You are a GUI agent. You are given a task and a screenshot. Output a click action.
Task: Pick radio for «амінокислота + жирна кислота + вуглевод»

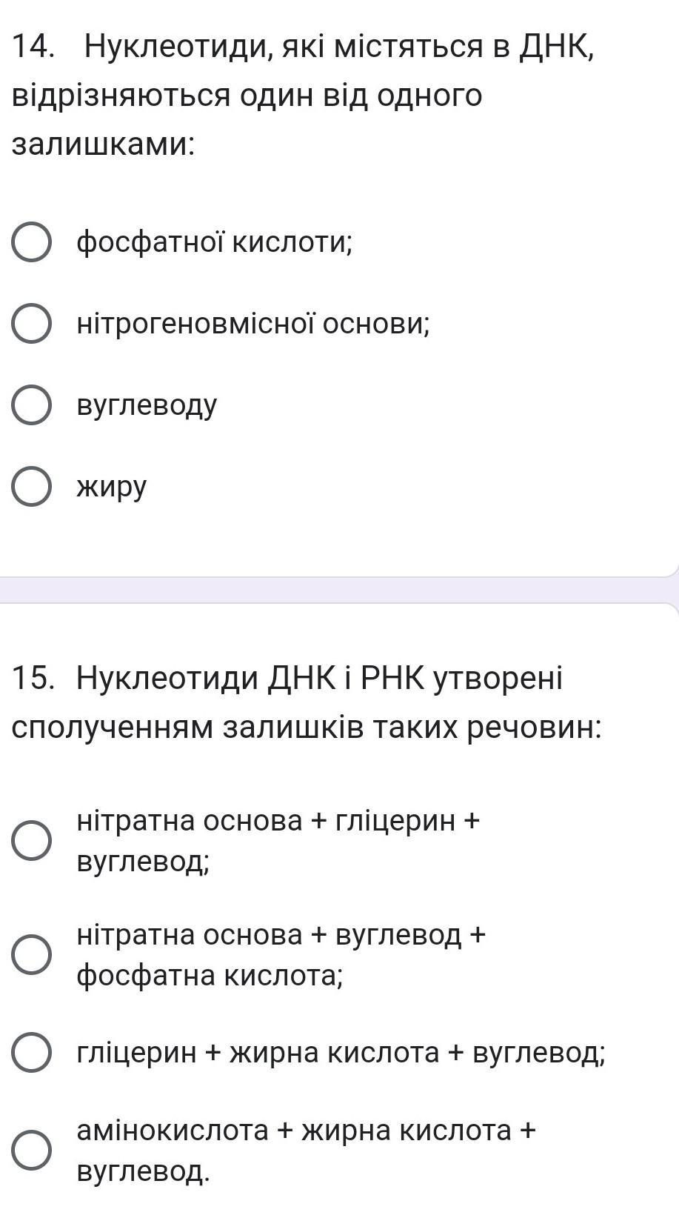(x=31, y=1150)
